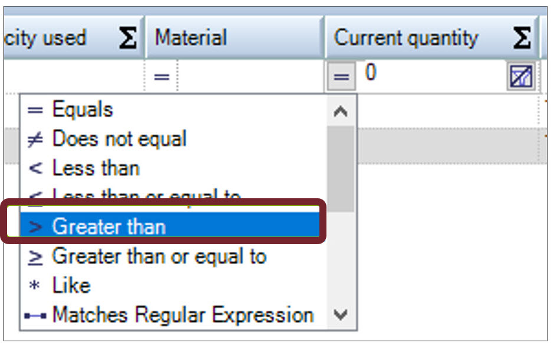This screenshot has width=551, height=343.
Task: Click the empty Material filter text field
Action: click(x=248, y=76)
